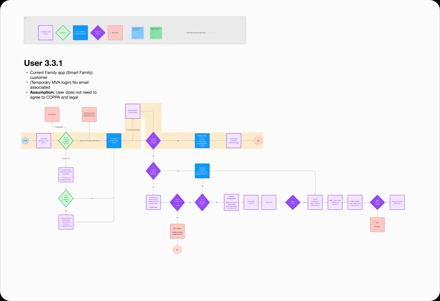Select the Link Account Info to Individual Profile box
This screenshot has width=440, height=301.
pyautogui.click(x=66, y=222)
